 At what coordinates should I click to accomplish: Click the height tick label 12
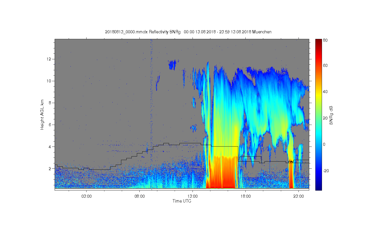49,59
